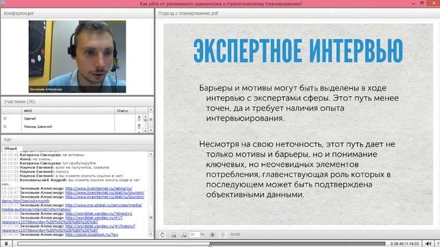The height and width of the screenshot is (247, 440).
Task: Open the wordstat.yandex.ru history link
Action: [100, 226]
